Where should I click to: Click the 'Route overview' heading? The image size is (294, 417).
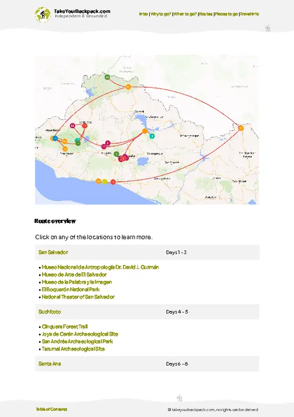55,221
